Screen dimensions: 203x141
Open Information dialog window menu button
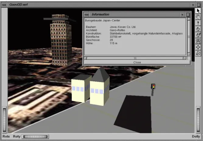86,15
